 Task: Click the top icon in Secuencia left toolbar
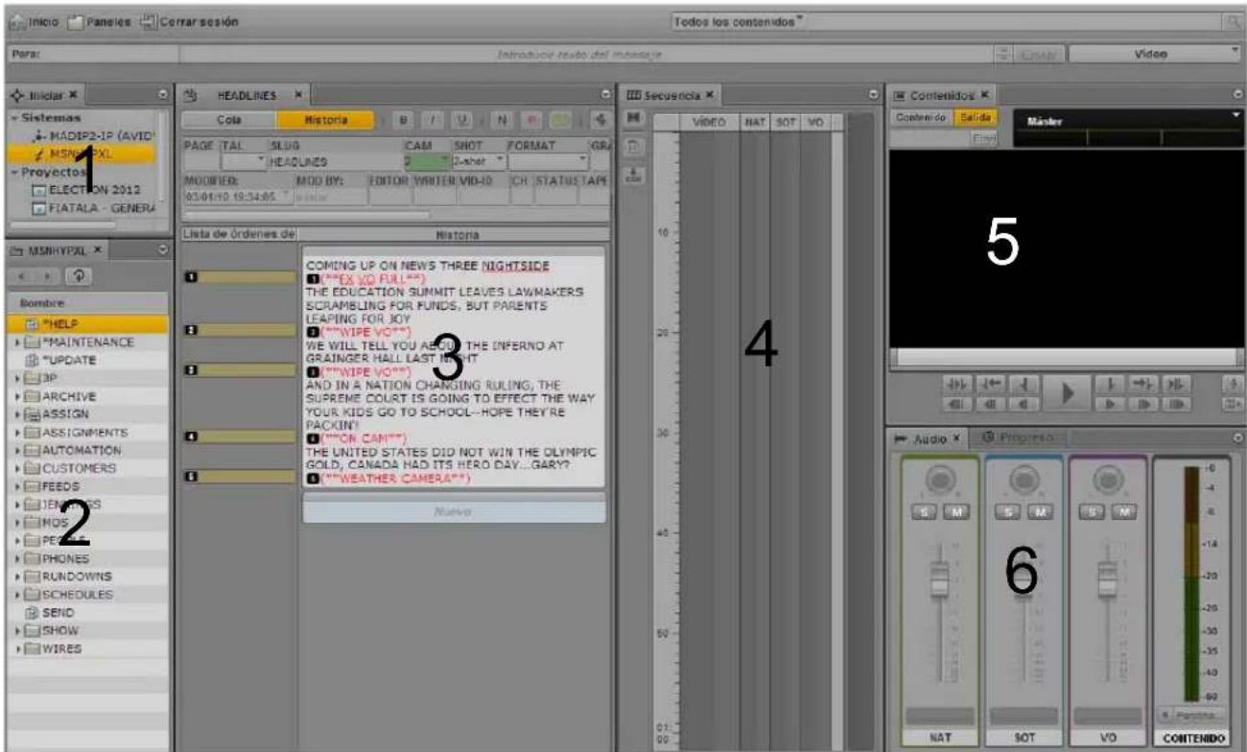pyautogui.click(x=633, y=119)
